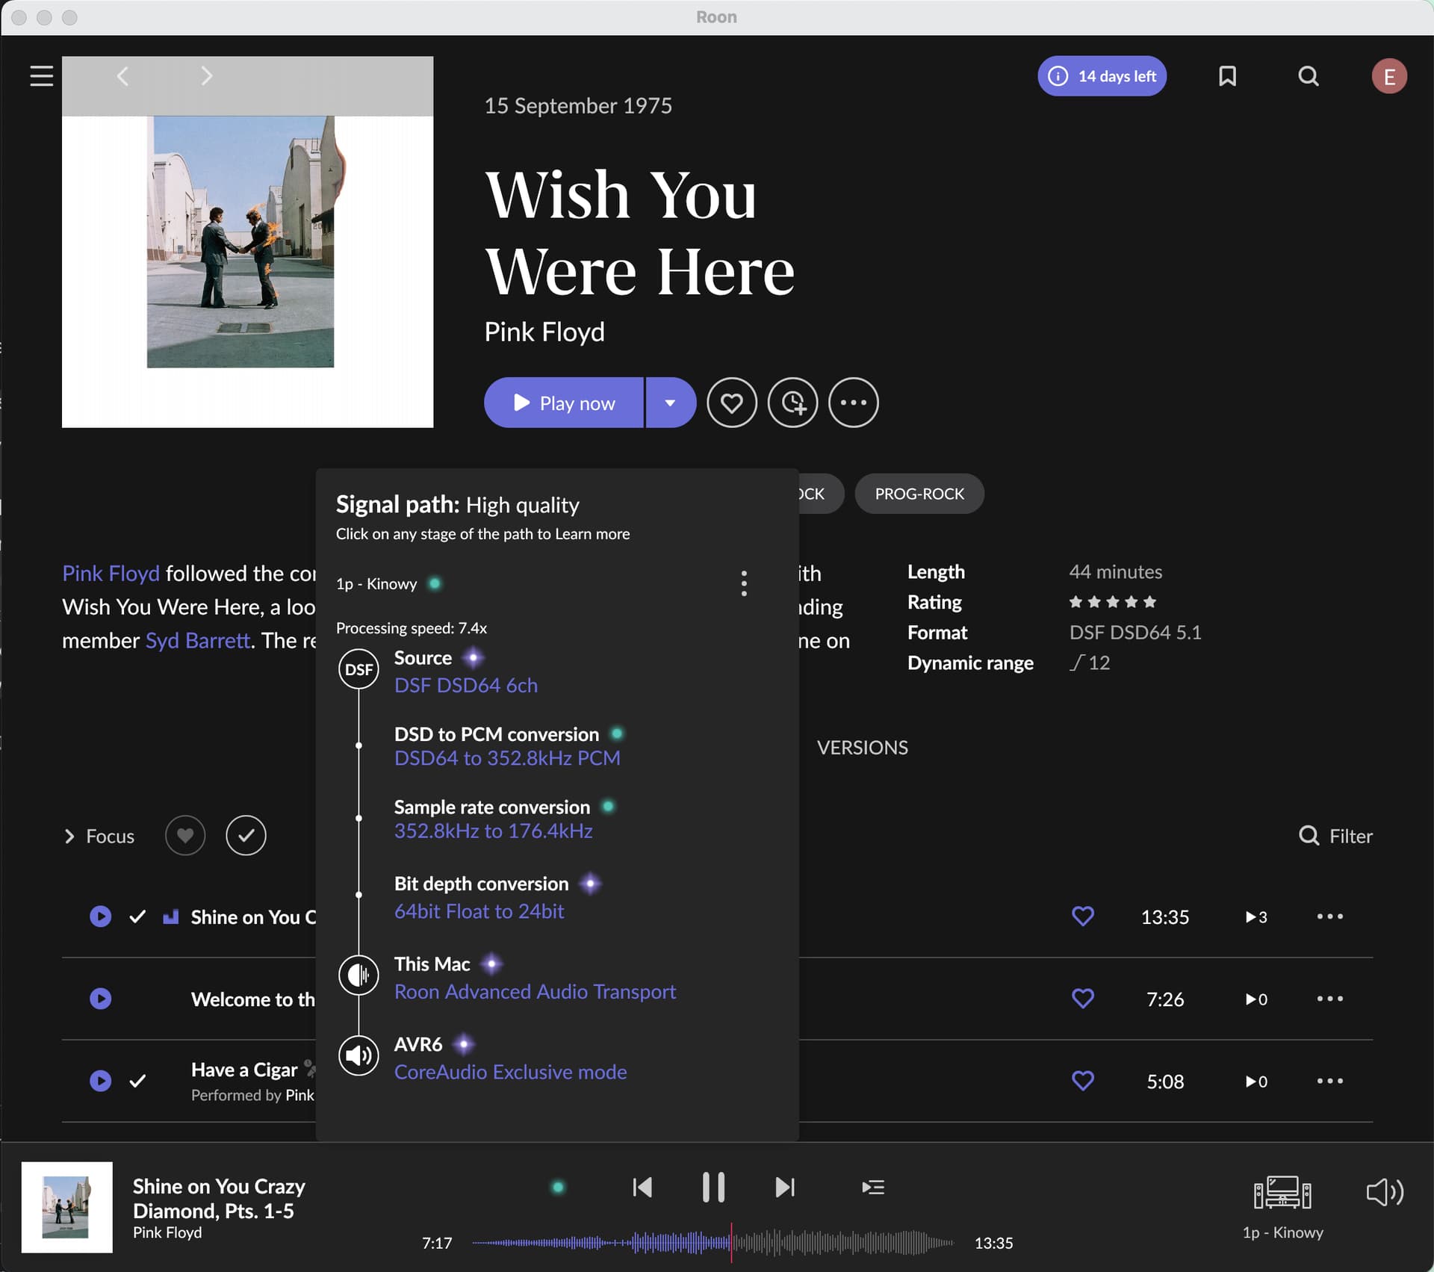The width and height of the screenshot is (1434, 1272).
Task: Open the more menu for the 13:35 track
Action: pyautogui.click(x=1329, y=916)
